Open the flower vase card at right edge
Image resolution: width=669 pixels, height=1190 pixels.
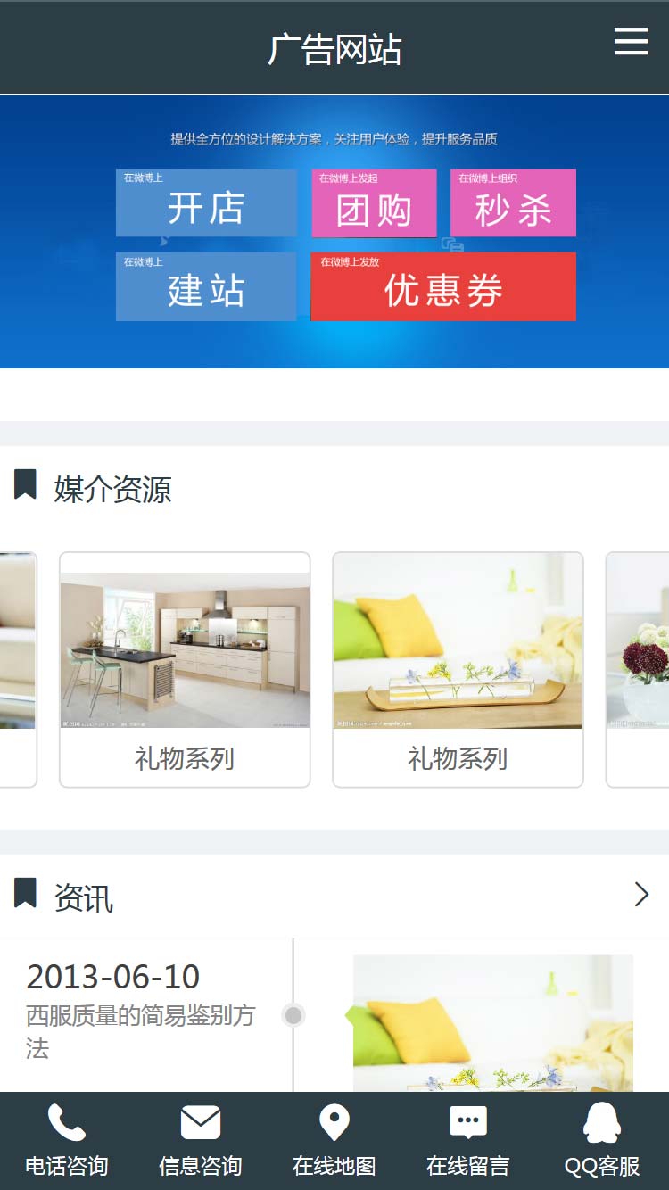point(637,670)
